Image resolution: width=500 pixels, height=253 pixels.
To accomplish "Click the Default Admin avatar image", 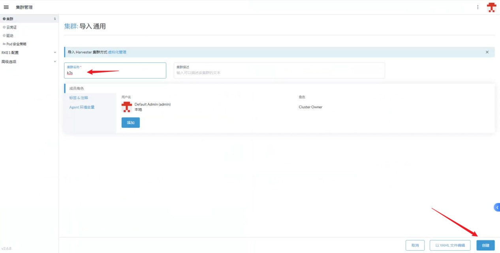I will pos(126,107).
